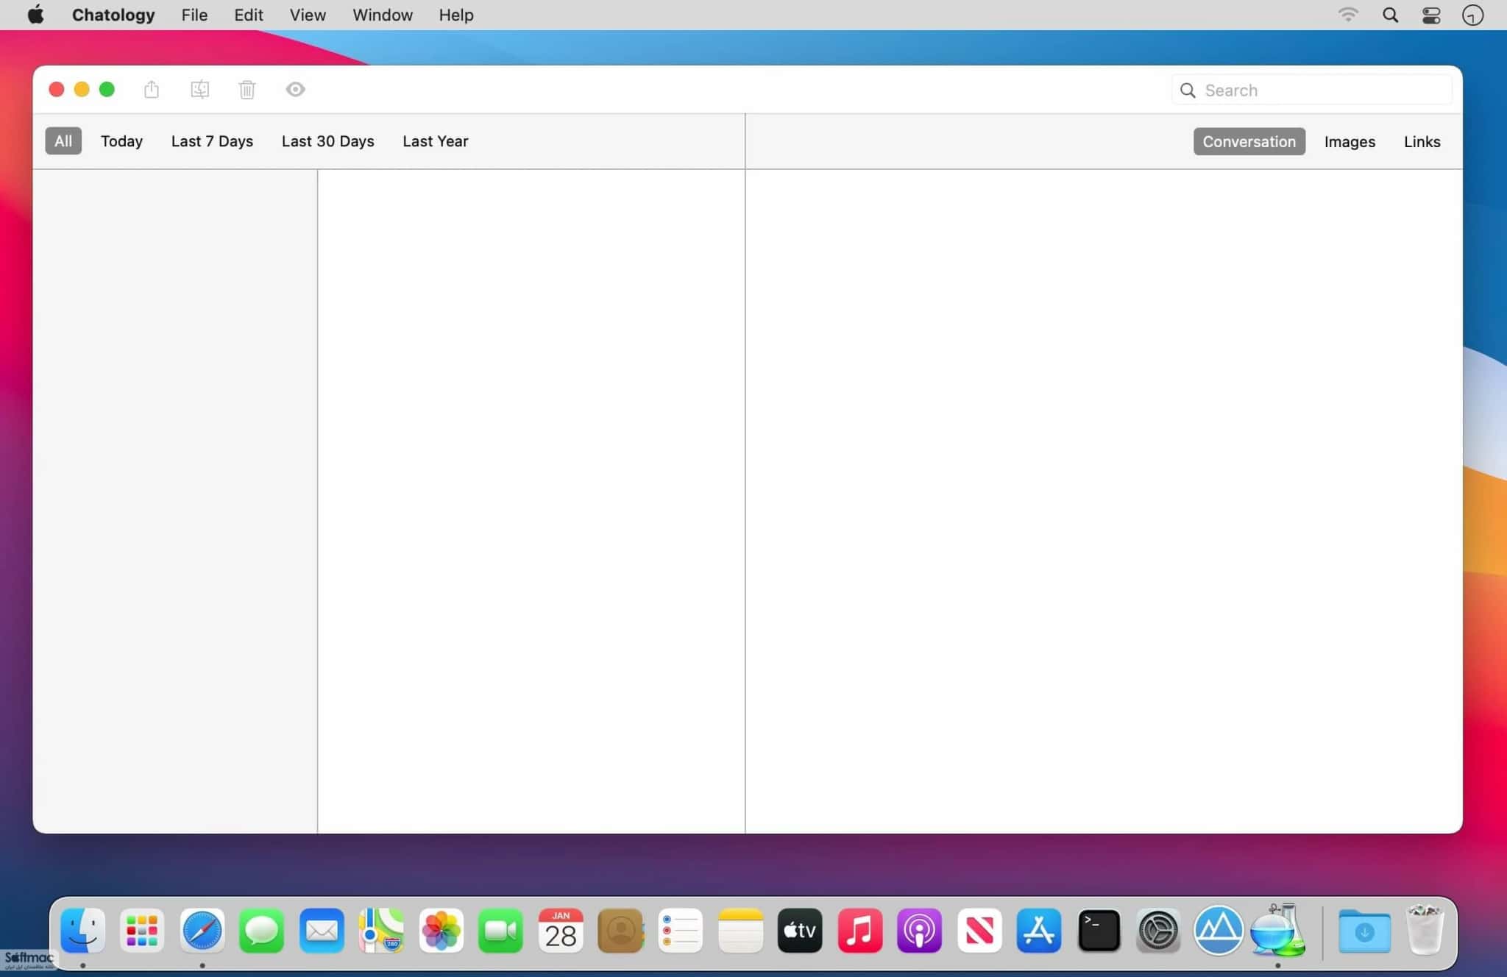Viewport: 1507px width, 977px height.
Task: Open Messages from the Dock
Action: pyautogui.click(x=262, y=931)
